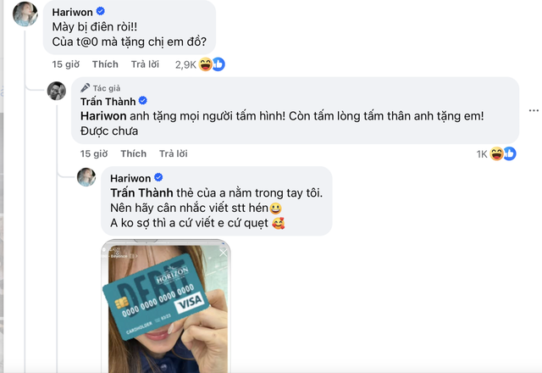Open the attached debit card photo
Viewport: 542px width, 373px height.
166,306
